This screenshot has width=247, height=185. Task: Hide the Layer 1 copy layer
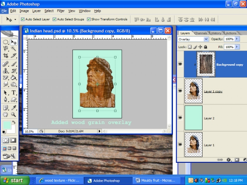click(180, 91)
